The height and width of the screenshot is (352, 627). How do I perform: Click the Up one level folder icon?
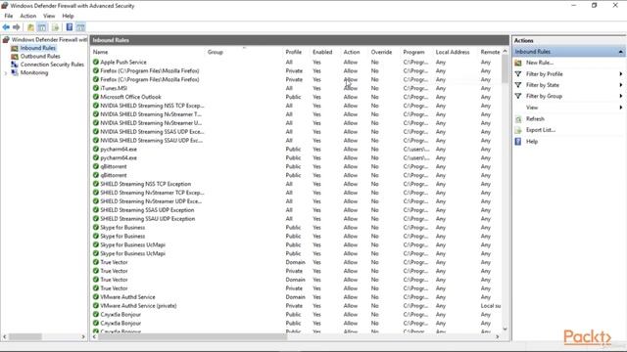tap(30, 27)
